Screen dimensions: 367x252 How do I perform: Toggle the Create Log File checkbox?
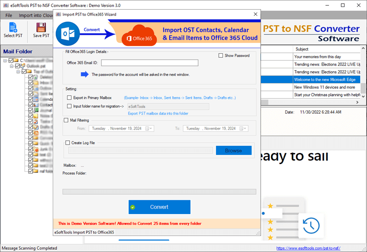(67, 142)
